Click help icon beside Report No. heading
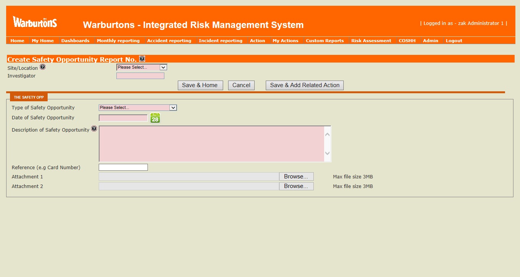The height and width of the screenshot is (277, 520). 142,59
